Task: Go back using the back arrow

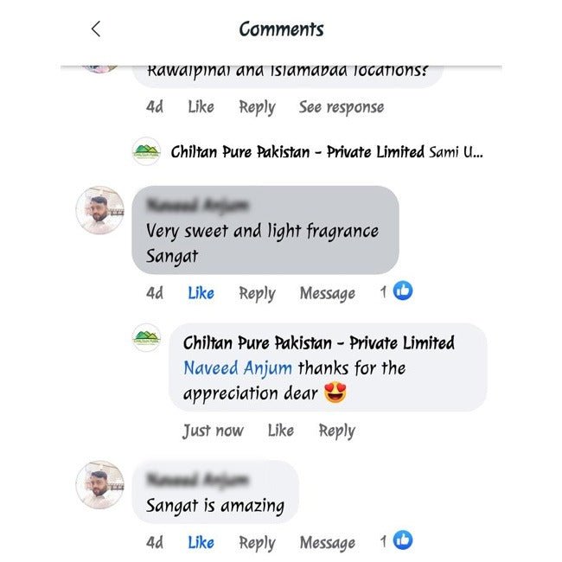Action: pyautogui.click(x=96, y=29)
